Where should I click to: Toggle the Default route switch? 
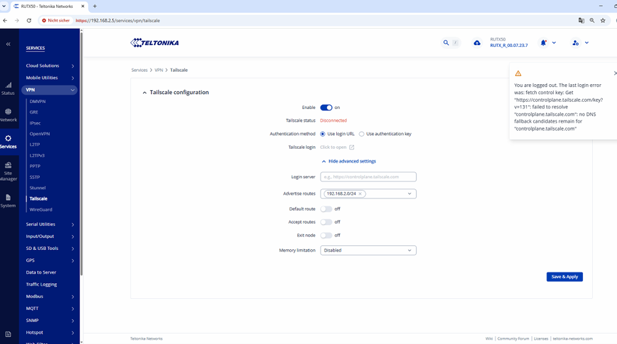(x=326, y=209)
